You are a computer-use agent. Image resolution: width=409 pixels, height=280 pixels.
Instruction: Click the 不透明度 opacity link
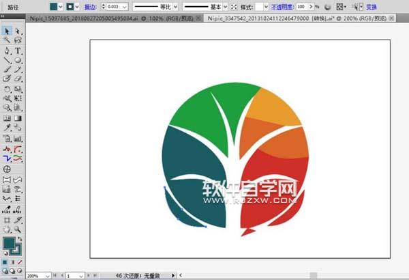point(282,7)
